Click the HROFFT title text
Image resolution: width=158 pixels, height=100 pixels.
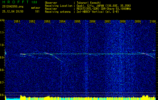tap(15, 2)
